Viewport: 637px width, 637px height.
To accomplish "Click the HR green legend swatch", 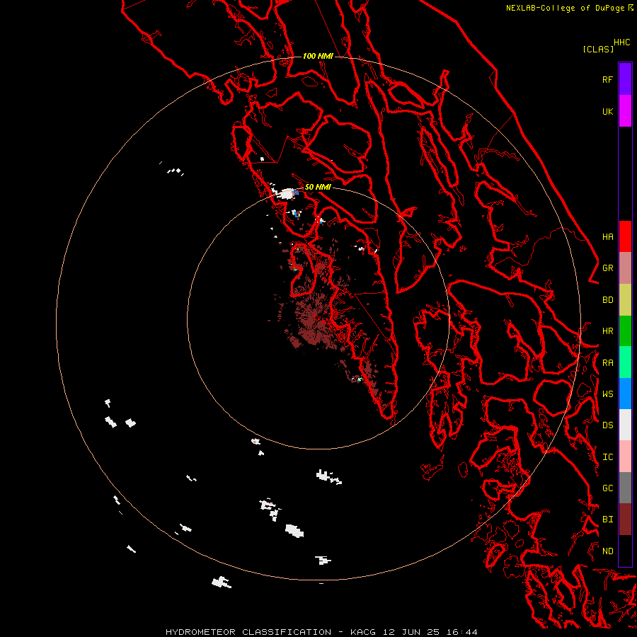I will (625, 331).
